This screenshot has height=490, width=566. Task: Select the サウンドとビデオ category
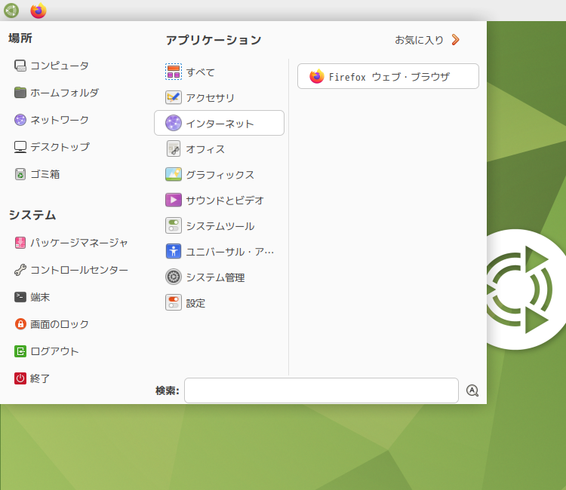click(x=219, y=200)
